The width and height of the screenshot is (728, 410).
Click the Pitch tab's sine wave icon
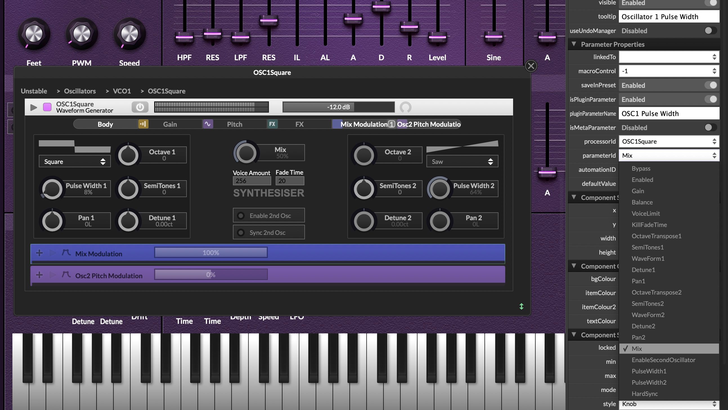[x=208, y=124]
